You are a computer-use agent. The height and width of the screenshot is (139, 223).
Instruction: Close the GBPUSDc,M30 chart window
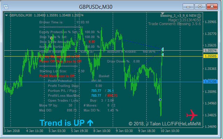coord(212,7)
